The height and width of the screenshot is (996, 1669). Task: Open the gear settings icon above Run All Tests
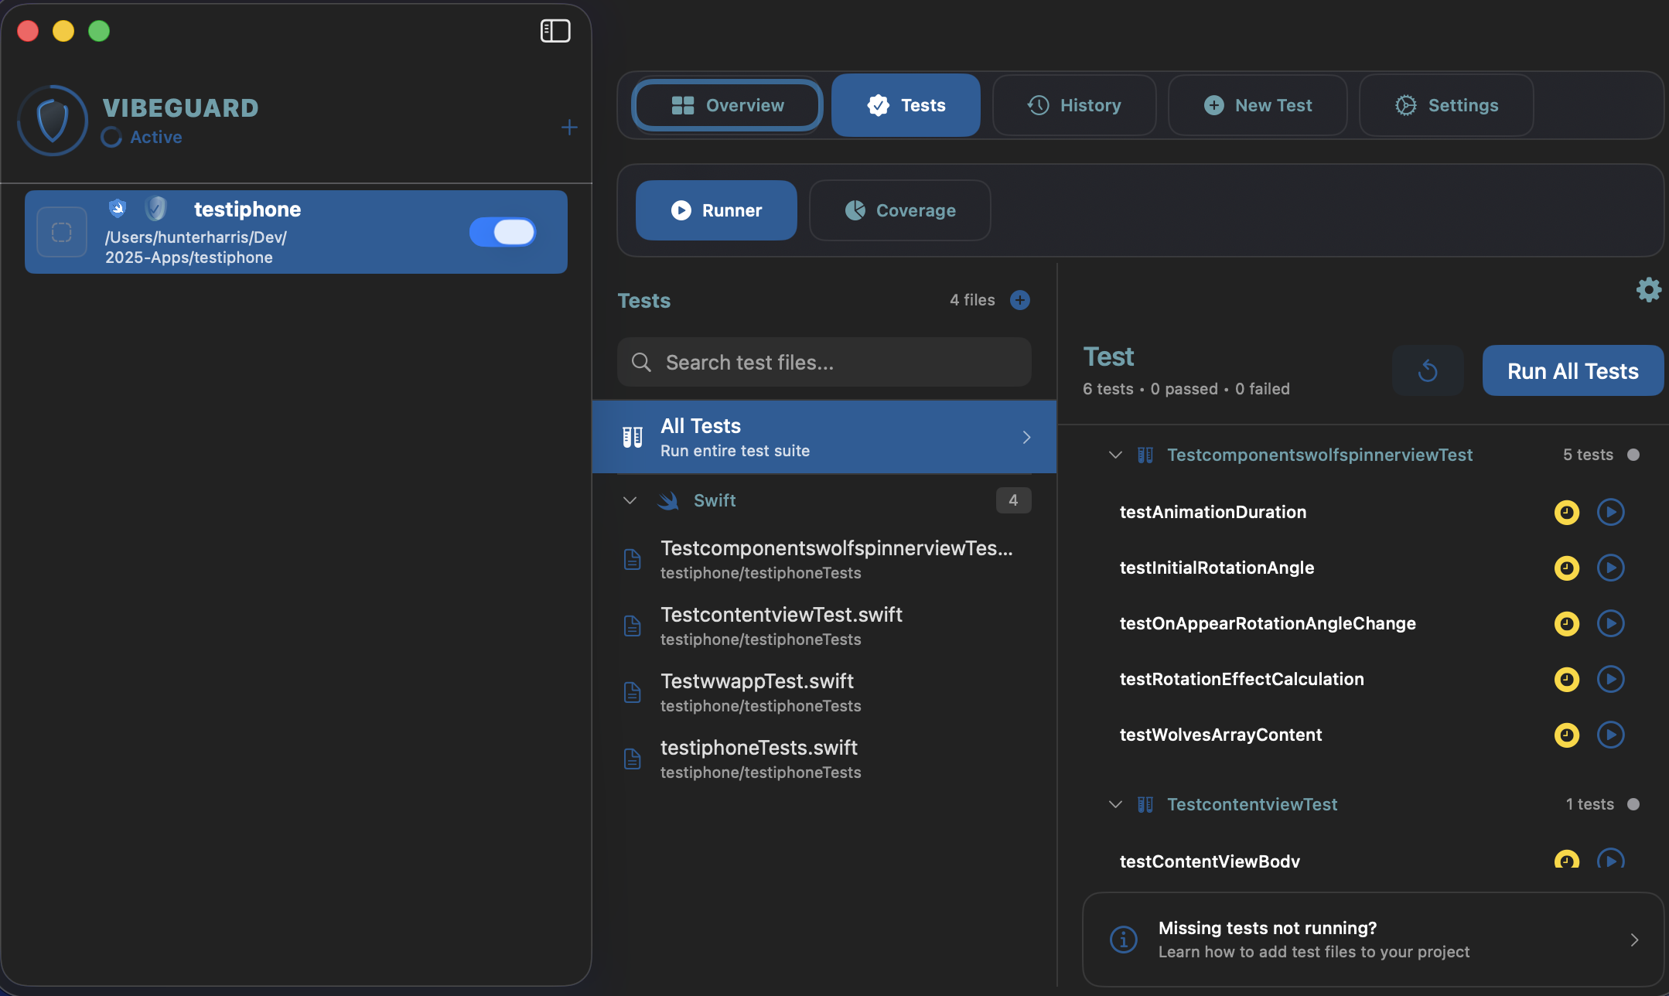tap(1648, 290)
